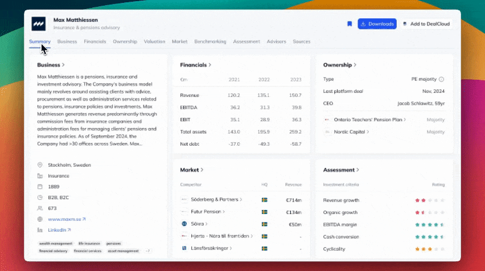This screenshot has height=271, width=485.
Task: Click the asset management tag
Action: coord(123,251)
